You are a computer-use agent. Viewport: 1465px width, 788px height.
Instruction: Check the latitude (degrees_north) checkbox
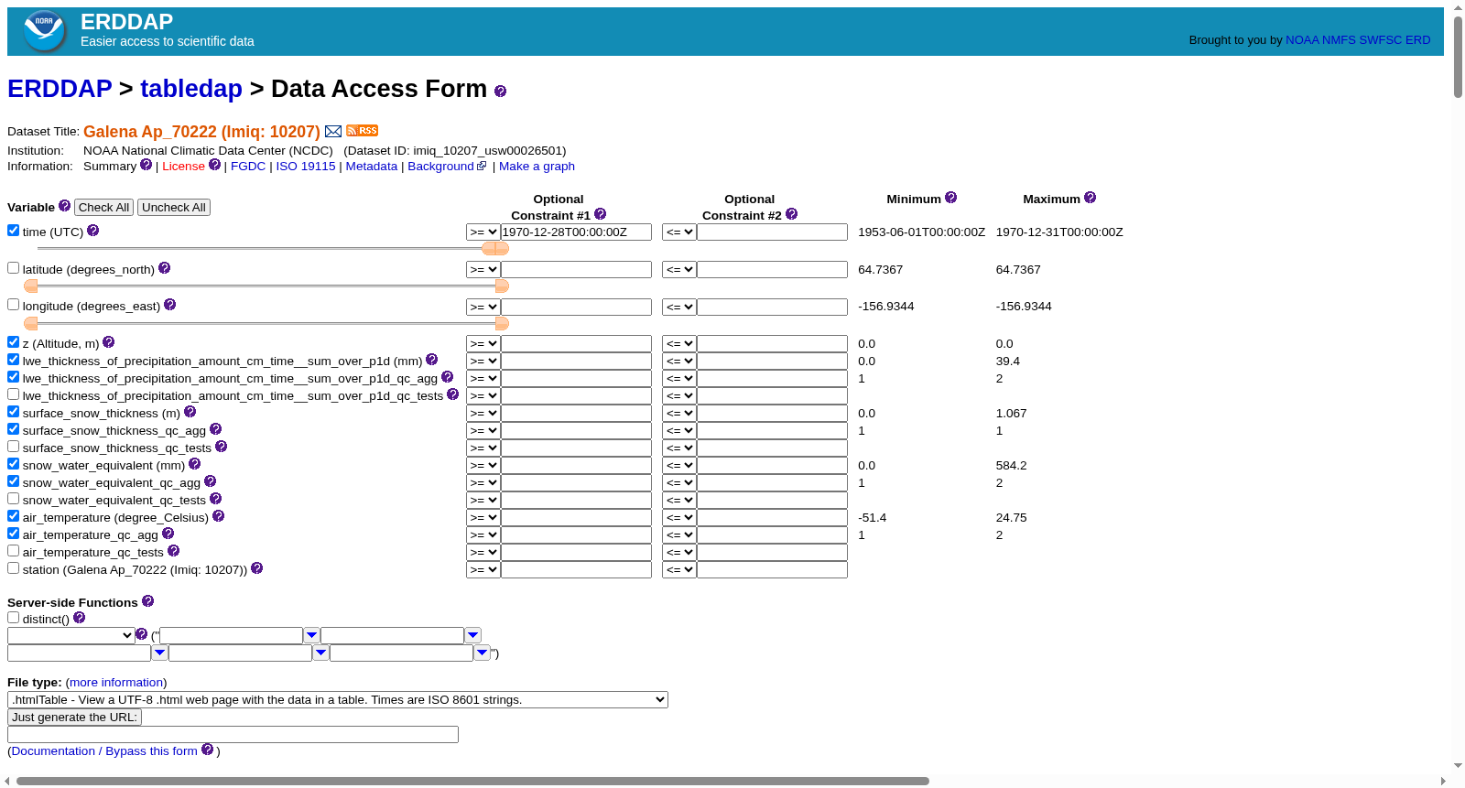(x=13, y=268)
